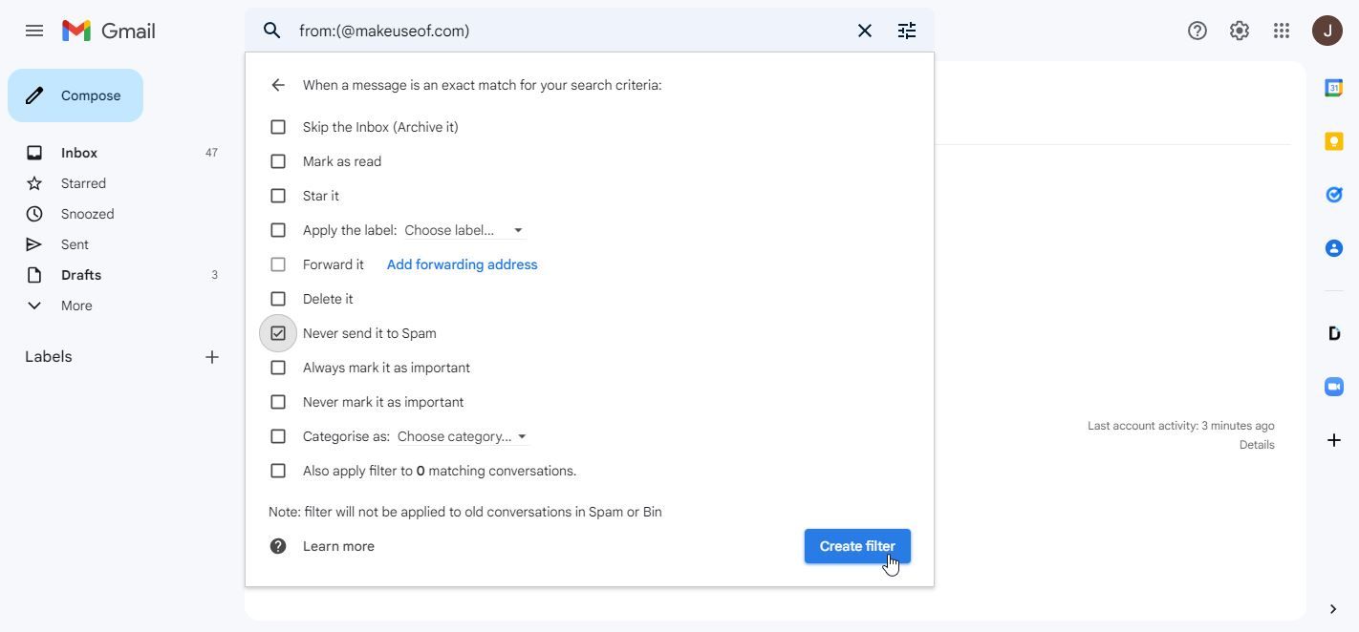Open the Support help icon
Viewport: 1359px width, 632px height.
pos(1197,31)
